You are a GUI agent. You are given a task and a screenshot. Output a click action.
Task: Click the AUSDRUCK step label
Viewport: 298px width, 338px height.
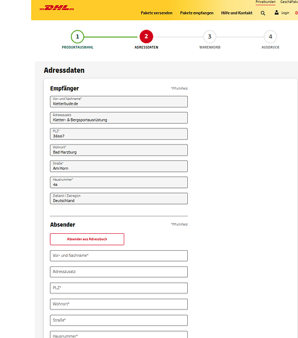[270, 47]
